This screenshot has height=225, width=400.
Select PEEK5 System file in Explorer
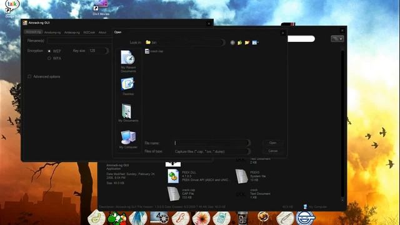coord(251,176)
